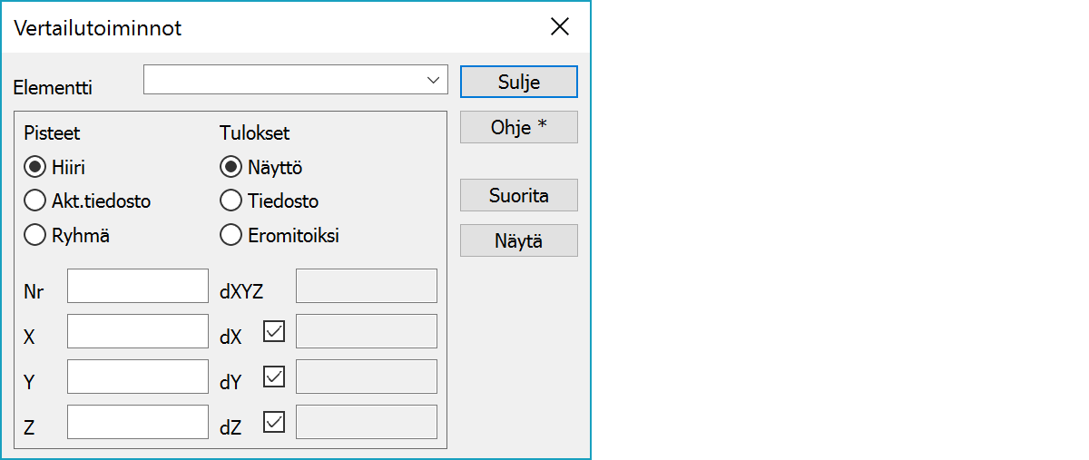Viewport: 1089px width, 460px height.
Task: Choose Tiedosto as results output
Action: tap(231, 201)
